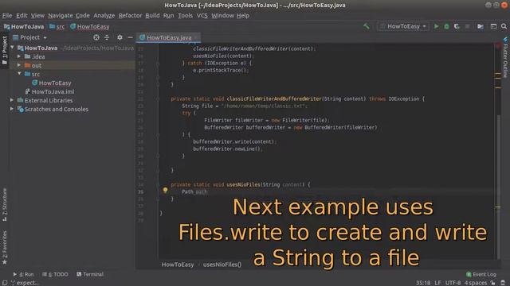
Task: Click the intention lightbulb icon
Action: click(x=165, y=191)
